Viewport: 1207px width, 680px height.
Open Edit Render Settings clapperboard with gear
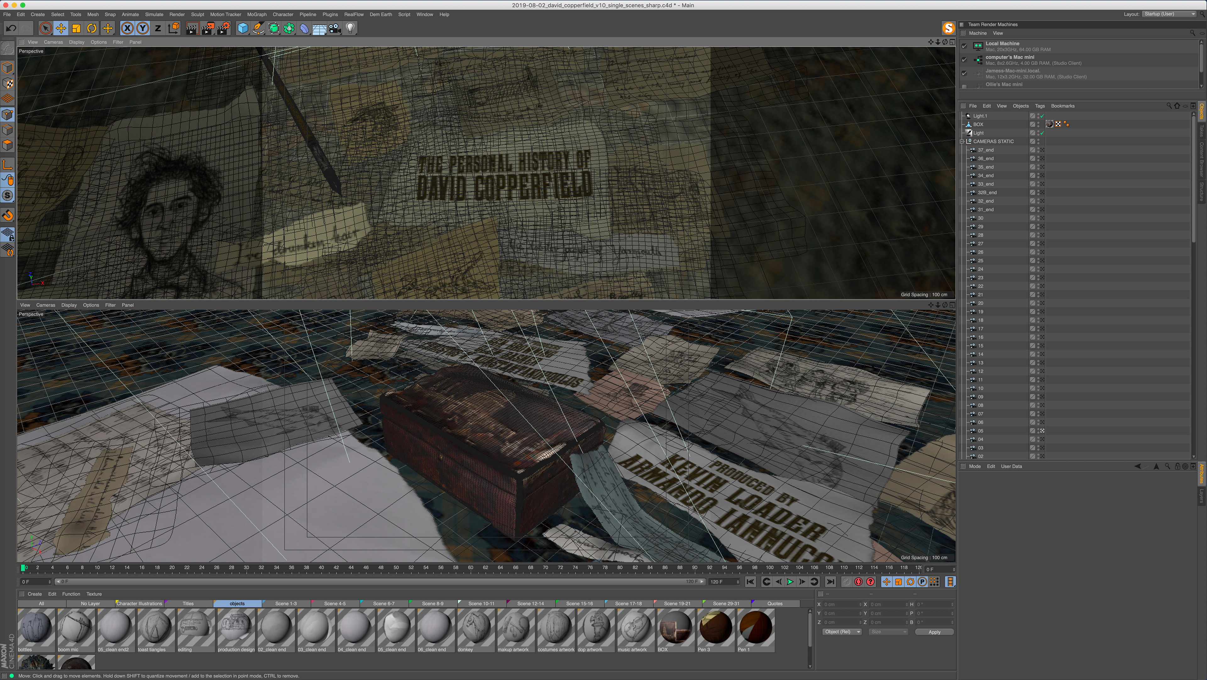tap(223, 29)
